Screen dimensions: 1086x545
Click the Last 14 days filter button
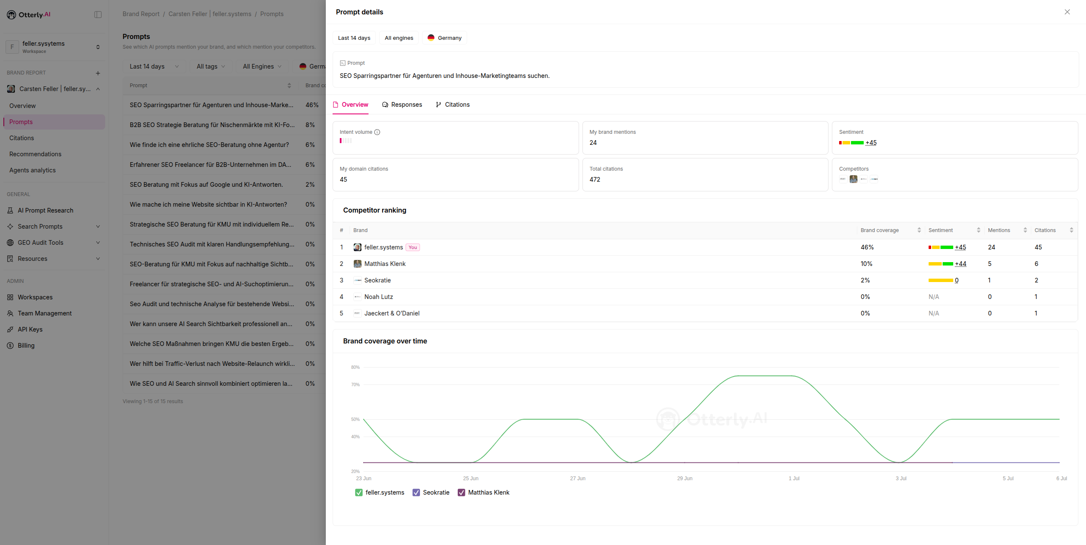click(x=354, y=38)
